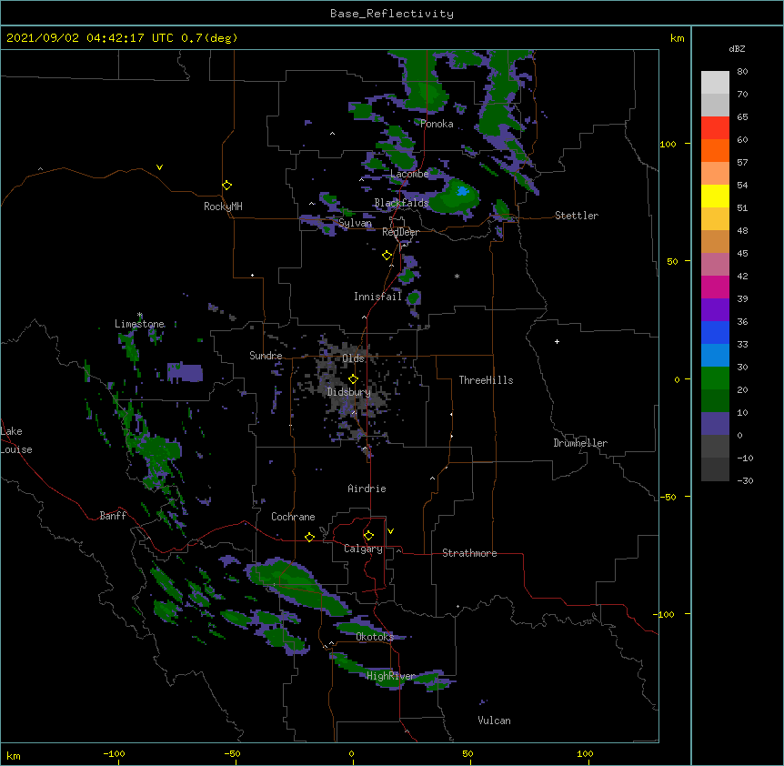Click the 80 value on the dBZ legend
This screenshot has width=784, height=766.
point(742,72)
